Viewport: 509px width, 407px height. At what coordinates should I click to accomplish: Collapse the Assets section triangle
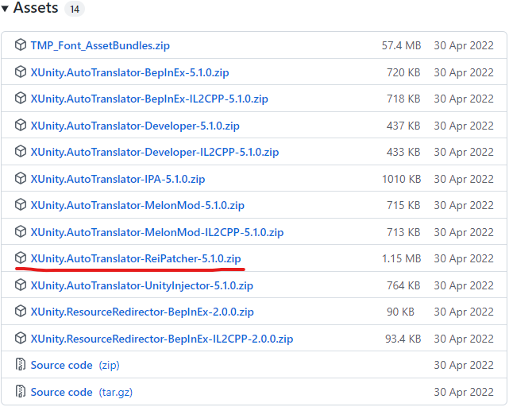pos(6,9)
